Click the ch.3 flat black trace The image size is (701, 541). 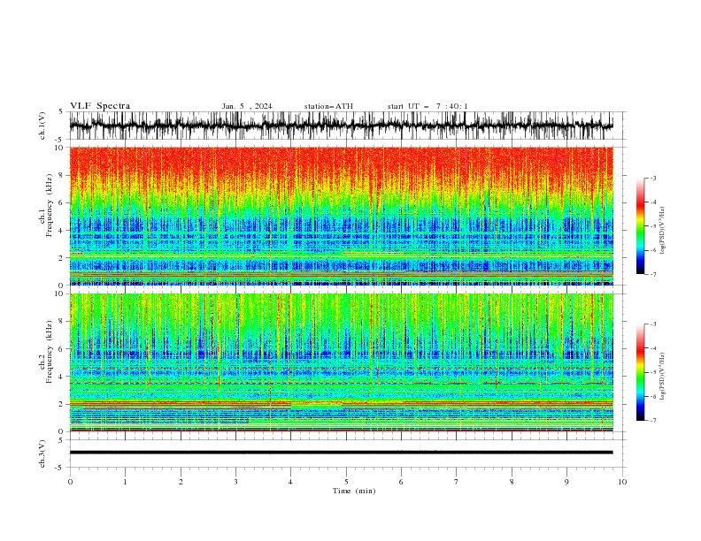(x=342, y=453)
